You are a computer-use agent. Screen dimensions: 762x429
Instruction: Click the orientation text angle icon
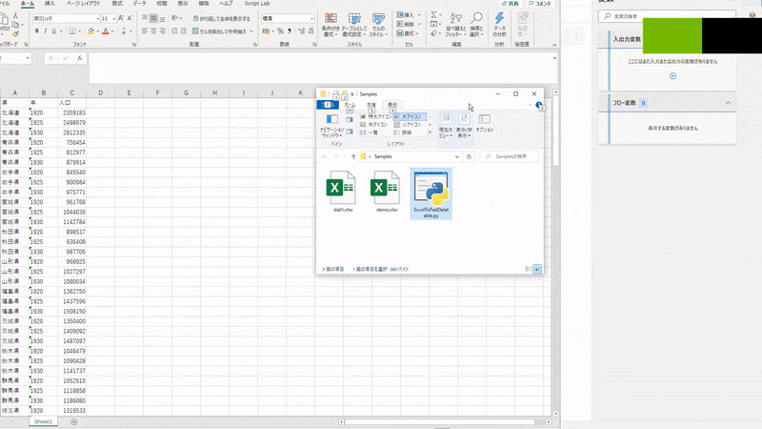(175, 18)
